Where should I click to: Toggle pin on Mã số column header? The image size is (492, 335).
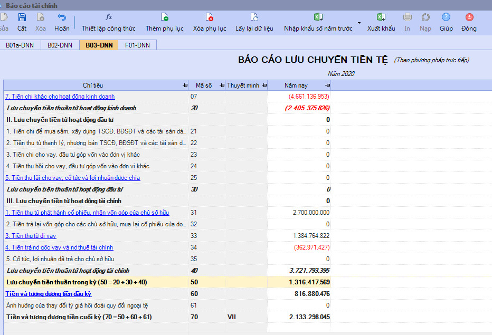point(222,85)
